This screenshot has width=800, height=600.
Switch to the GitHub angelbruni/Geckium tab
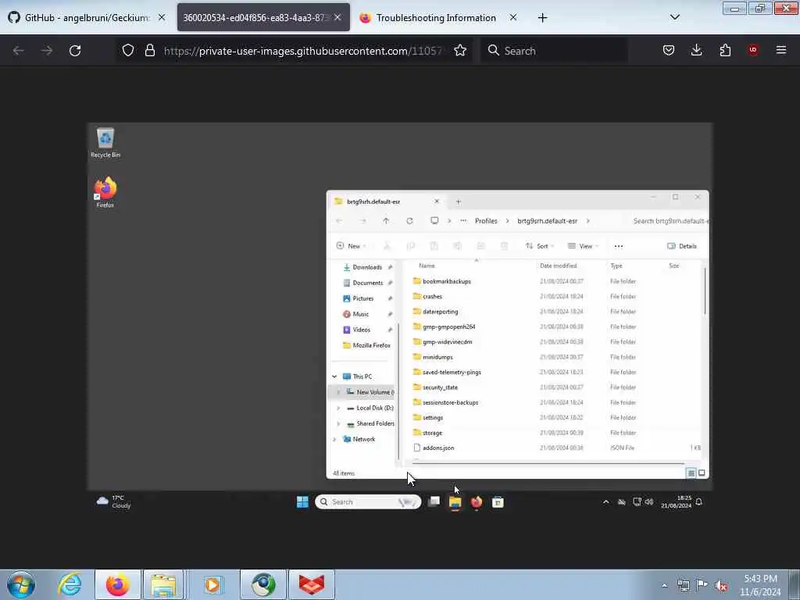86,17
